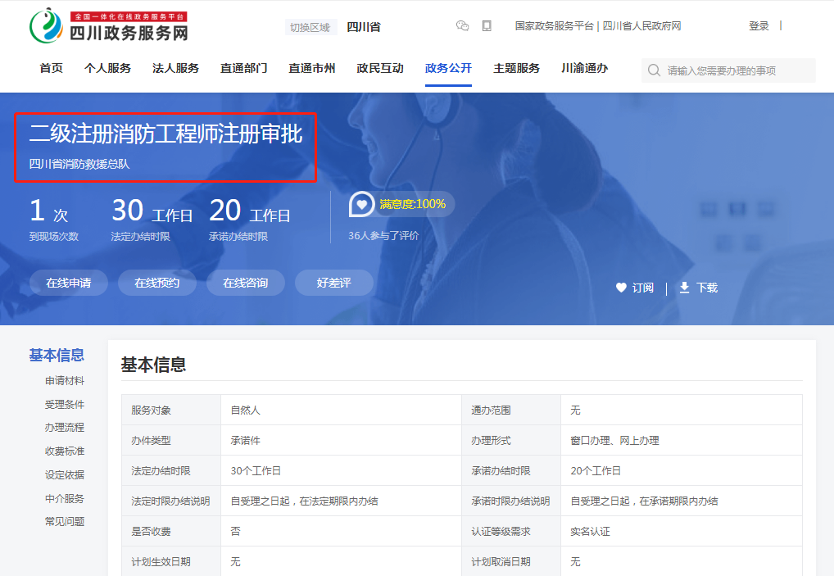Viewport: 834px width, 576px height.
Task: Jump to 申请材料 in the sidebar
Action: pyautogui.click(x=65, y=381)
